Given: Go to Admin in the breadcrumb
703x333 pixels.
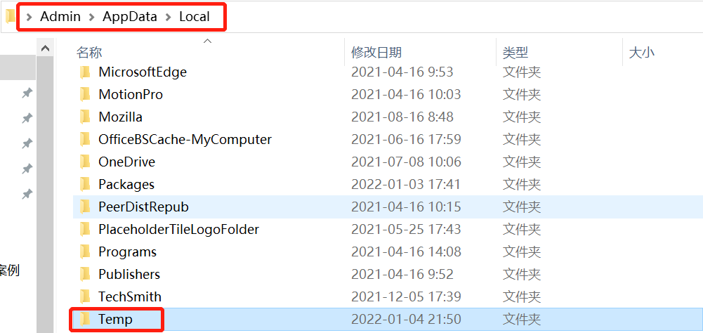Looking at the screenshot, I should 60,17.
